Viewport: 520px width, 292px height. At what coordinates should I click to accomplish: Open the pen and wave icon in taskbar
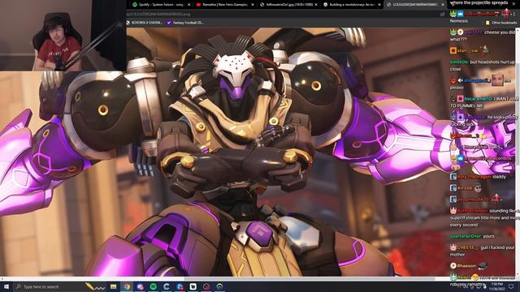pos(95,286)
